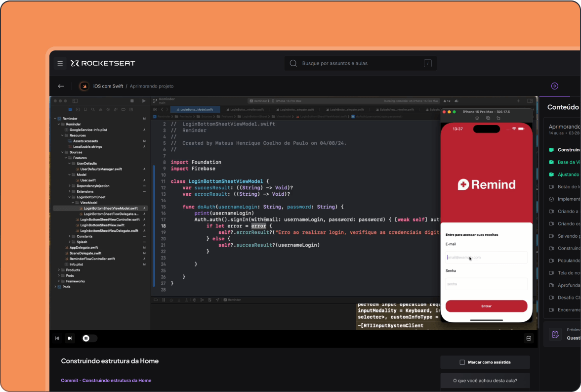Viewport: 581px width, 392px height.
Task: Click the theater mode icon on video
Action: pos(529,338)
